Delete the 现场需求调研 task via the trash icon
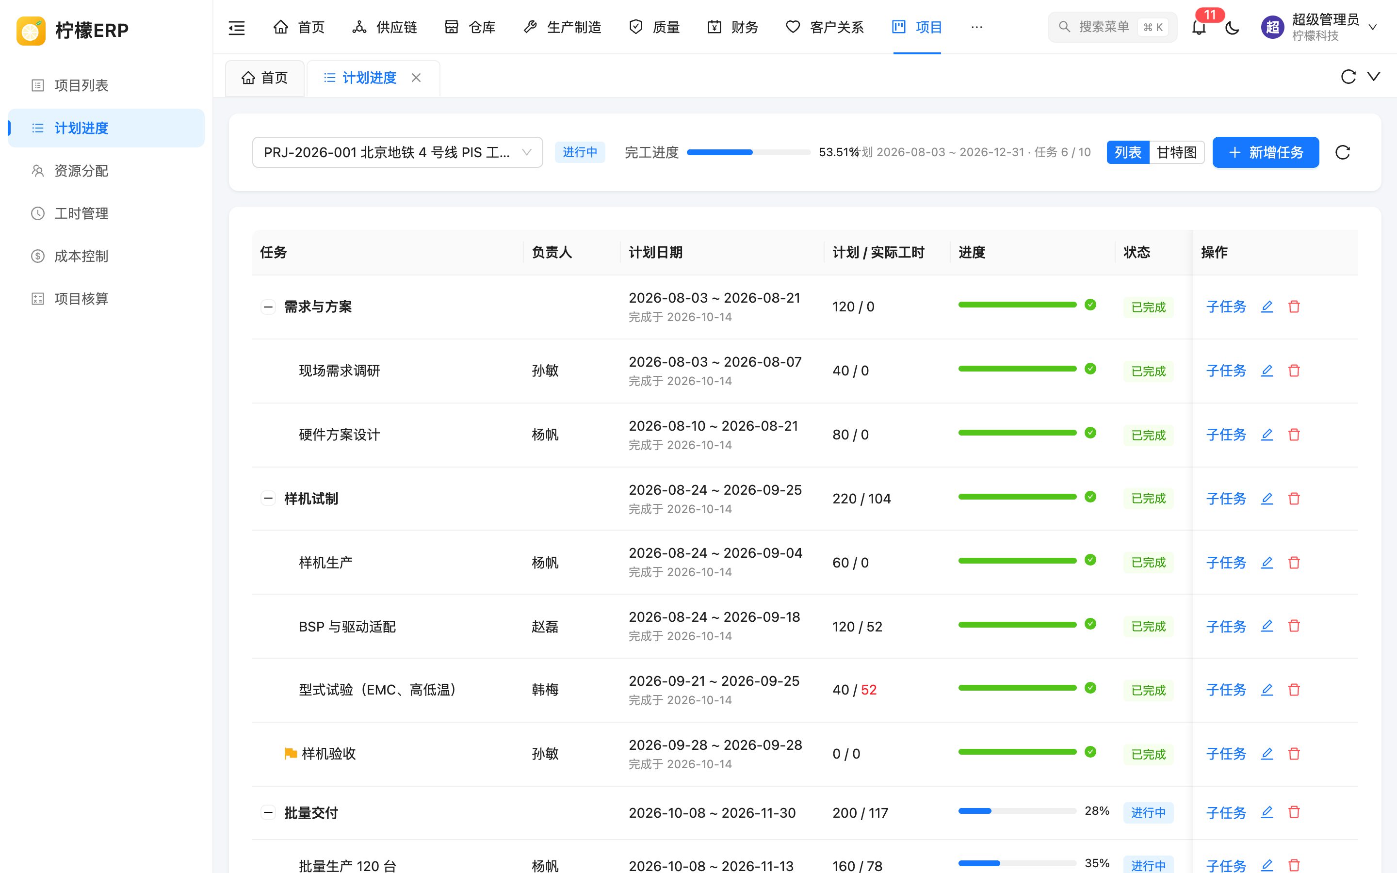 point(1294,371)
